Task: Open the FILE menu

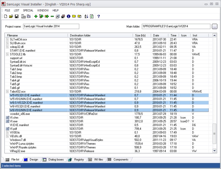Action: pos(7,10)
